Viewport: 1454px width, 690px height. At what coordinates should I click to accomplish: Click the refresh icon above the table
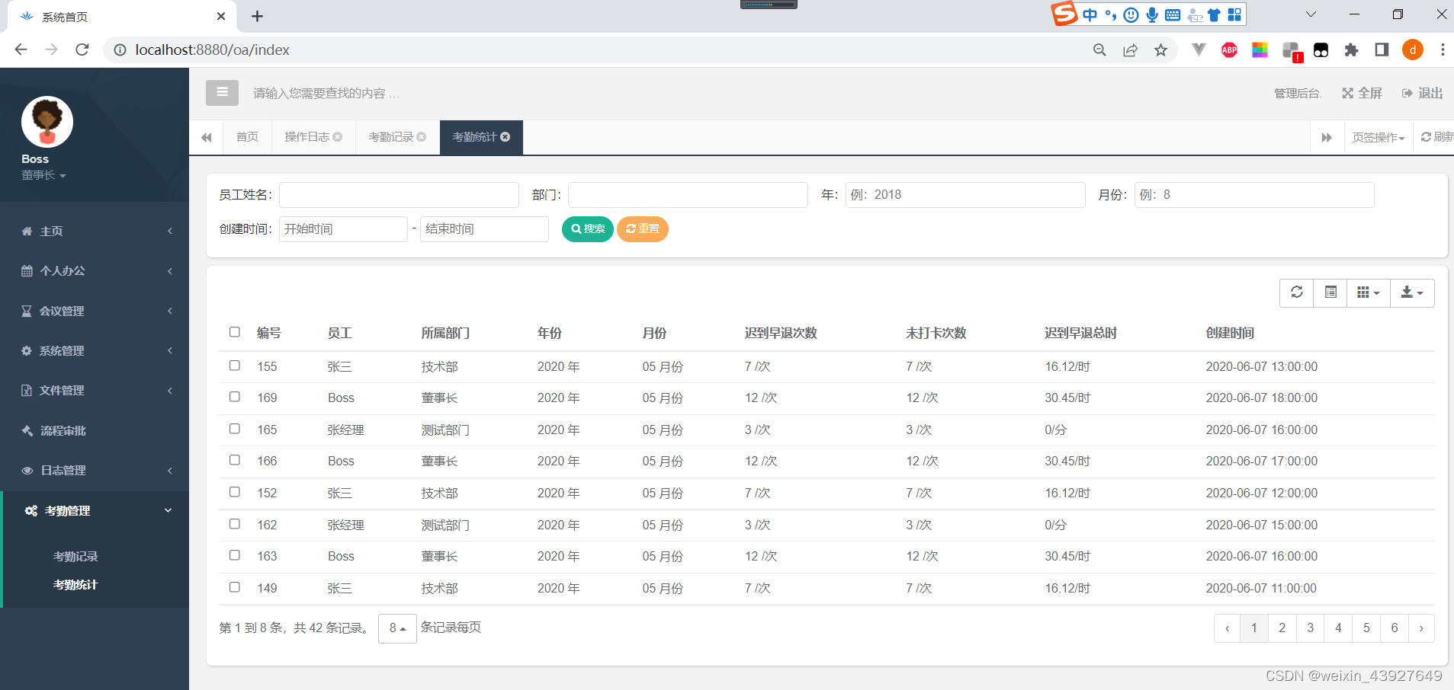point(1296,292)
